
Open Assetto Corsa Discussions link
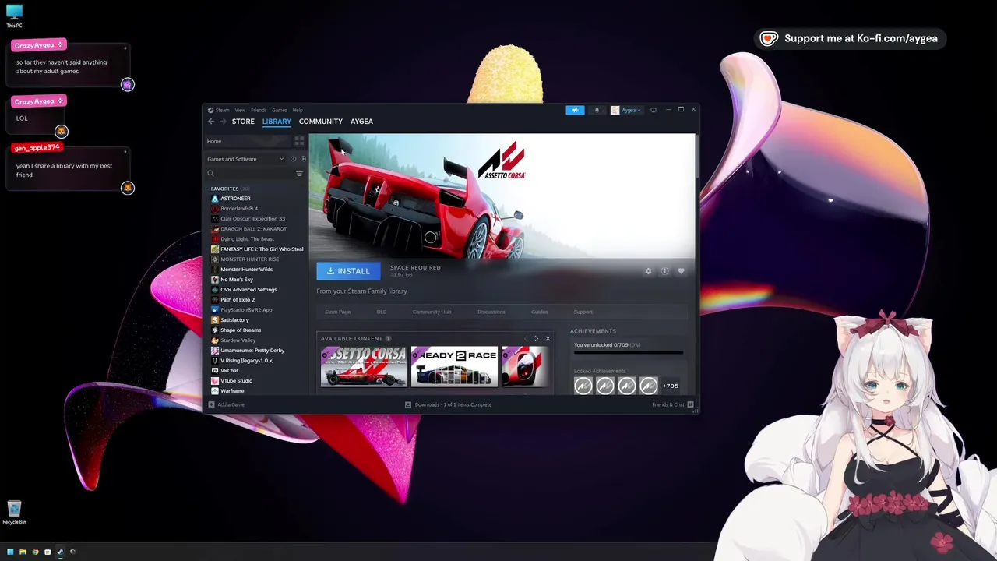tap(491, 312)
